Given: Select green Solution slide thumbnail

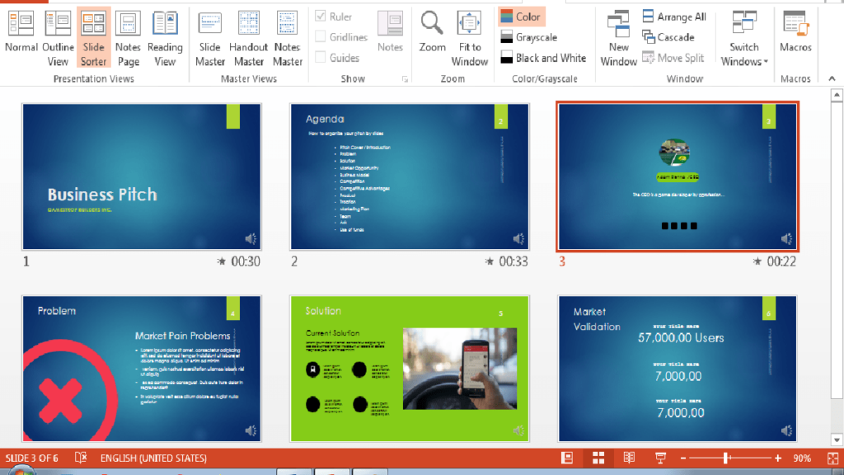Looking at the screenshot, I should point(410,369).
